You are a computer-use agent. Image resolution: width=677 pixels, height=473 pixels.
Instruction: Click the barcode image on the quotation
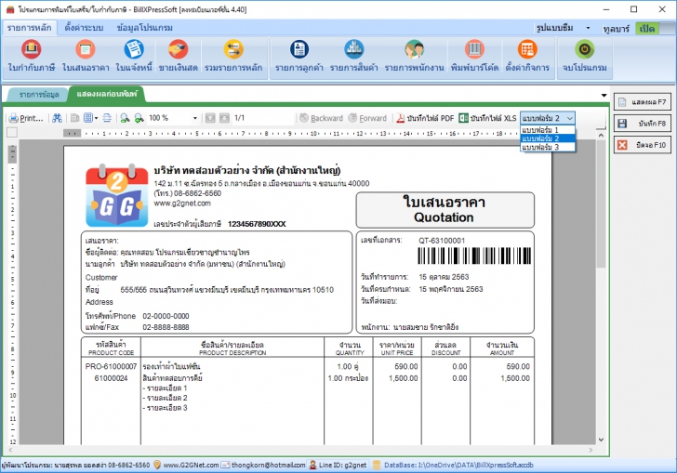[x=474, y=256]
